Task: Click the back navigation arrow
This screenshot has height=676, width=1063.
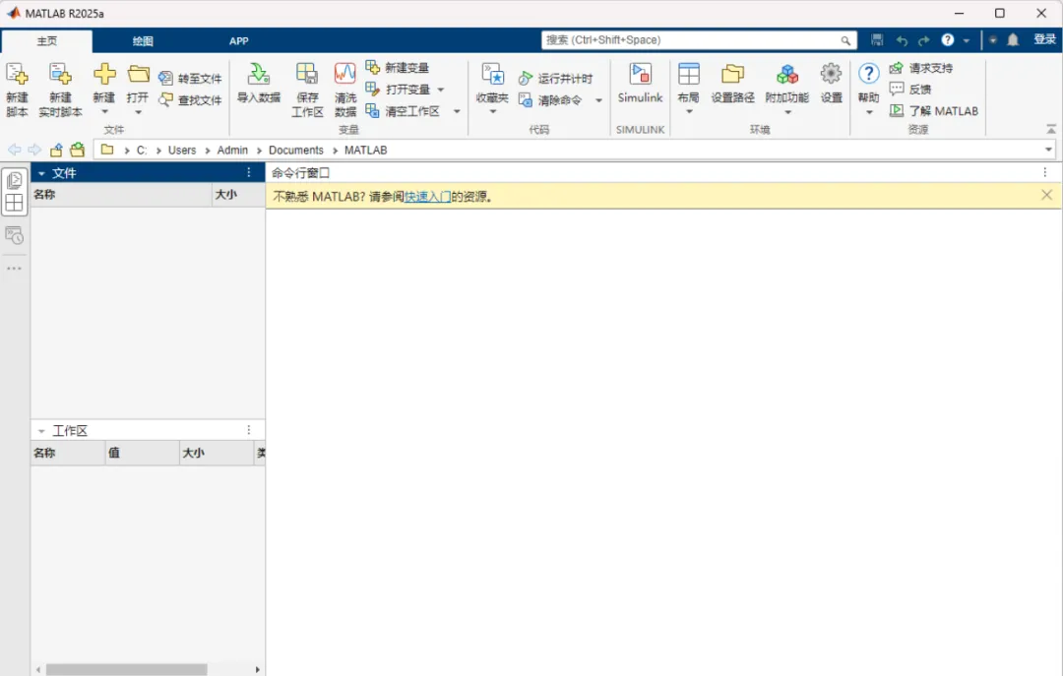Action: coord(14,150)
